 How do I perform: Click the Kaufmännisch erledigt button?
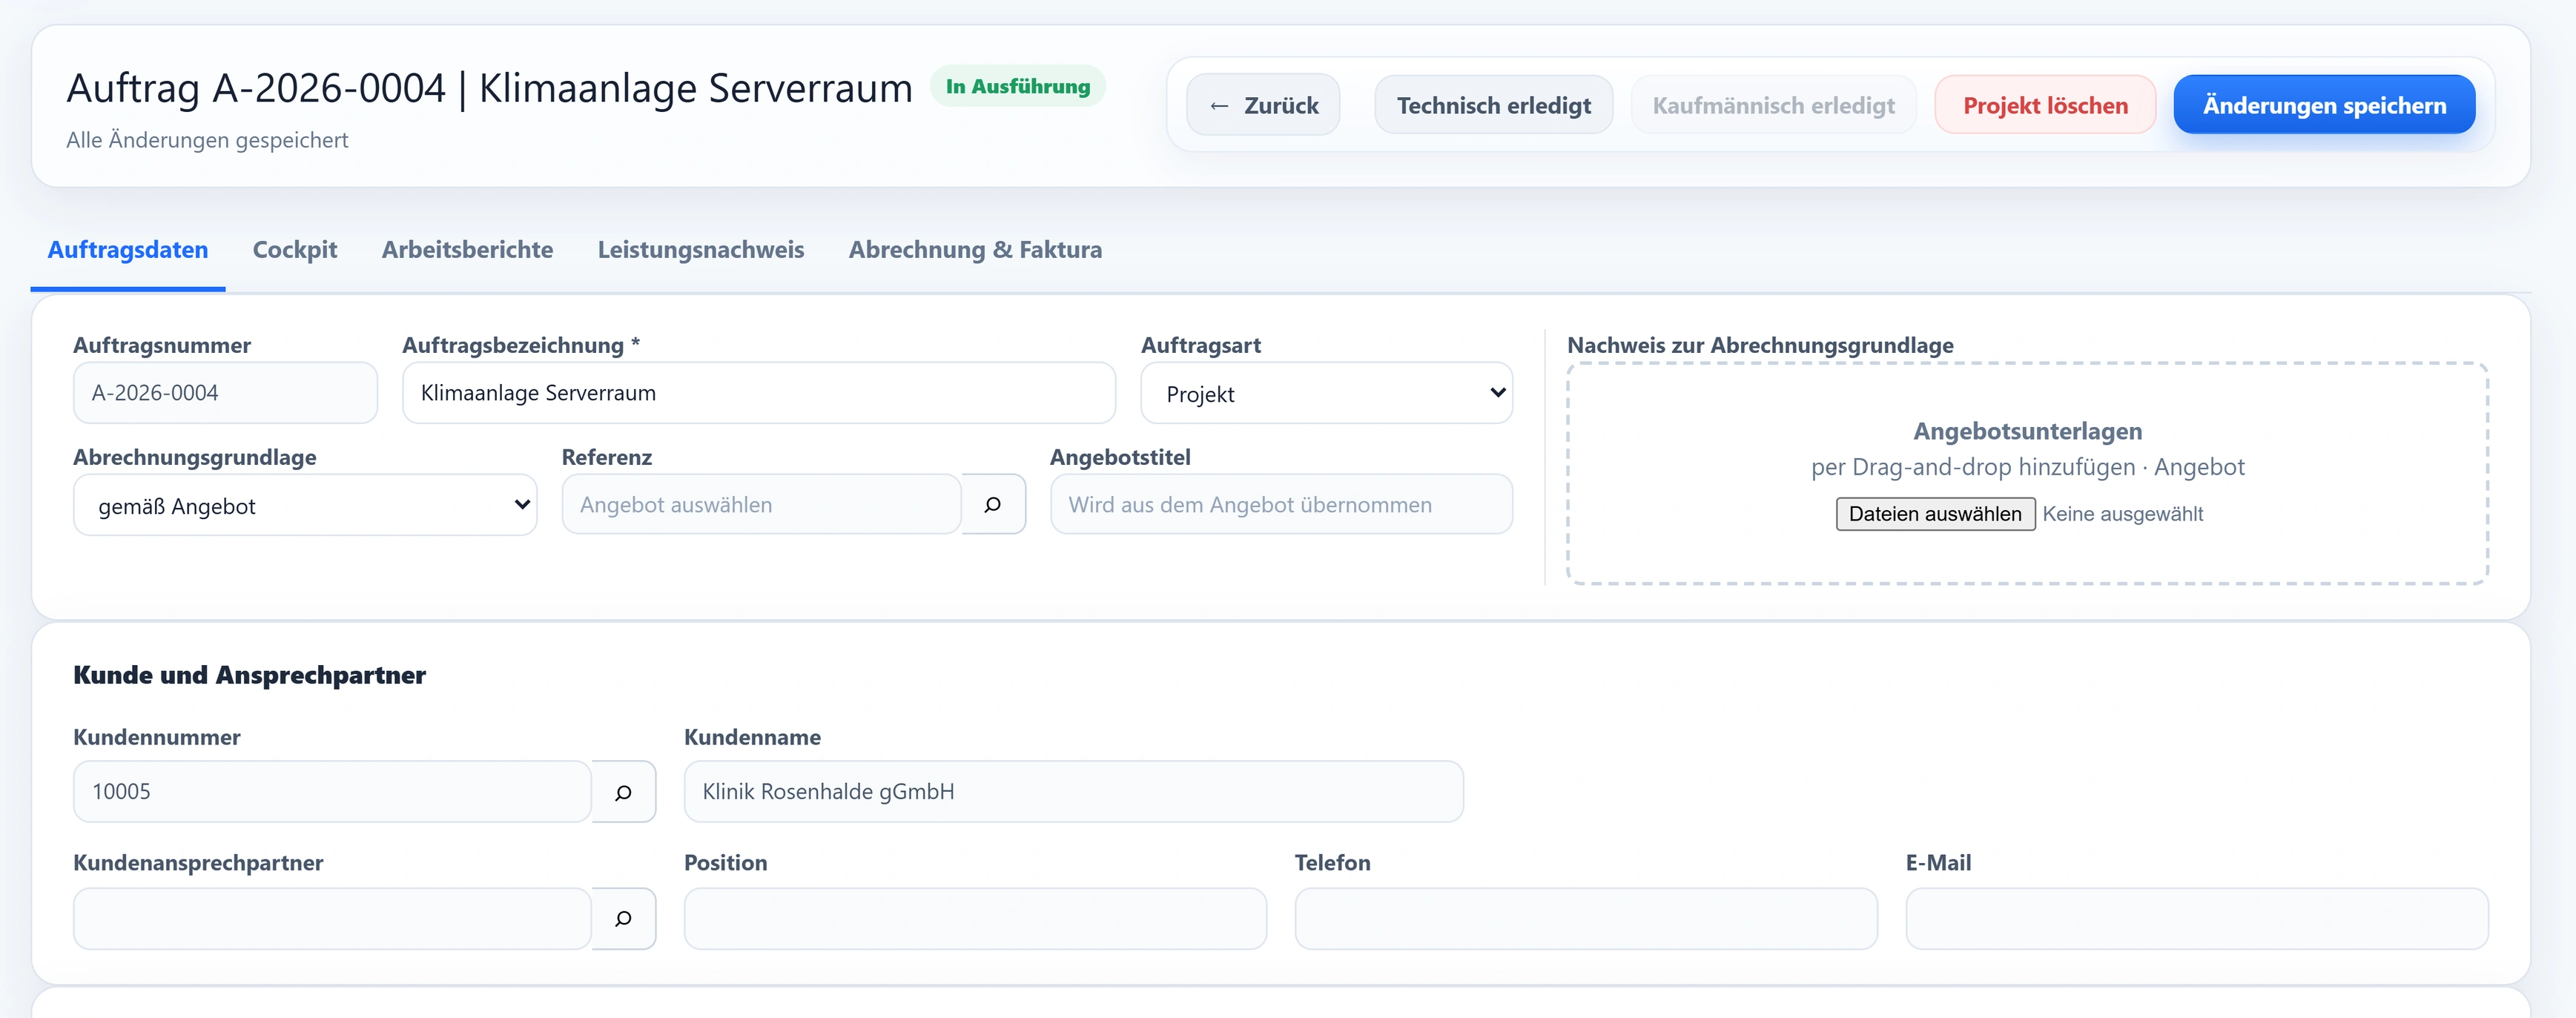coord(1773,105)
